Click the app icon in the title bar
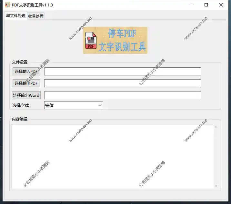The image size is (231, 204). pos(7,5)
